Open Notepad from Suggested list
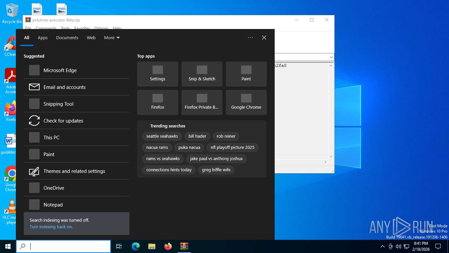The height and width of the screenshot is (253, 449). pyautogui.click(x=76, y=205)
